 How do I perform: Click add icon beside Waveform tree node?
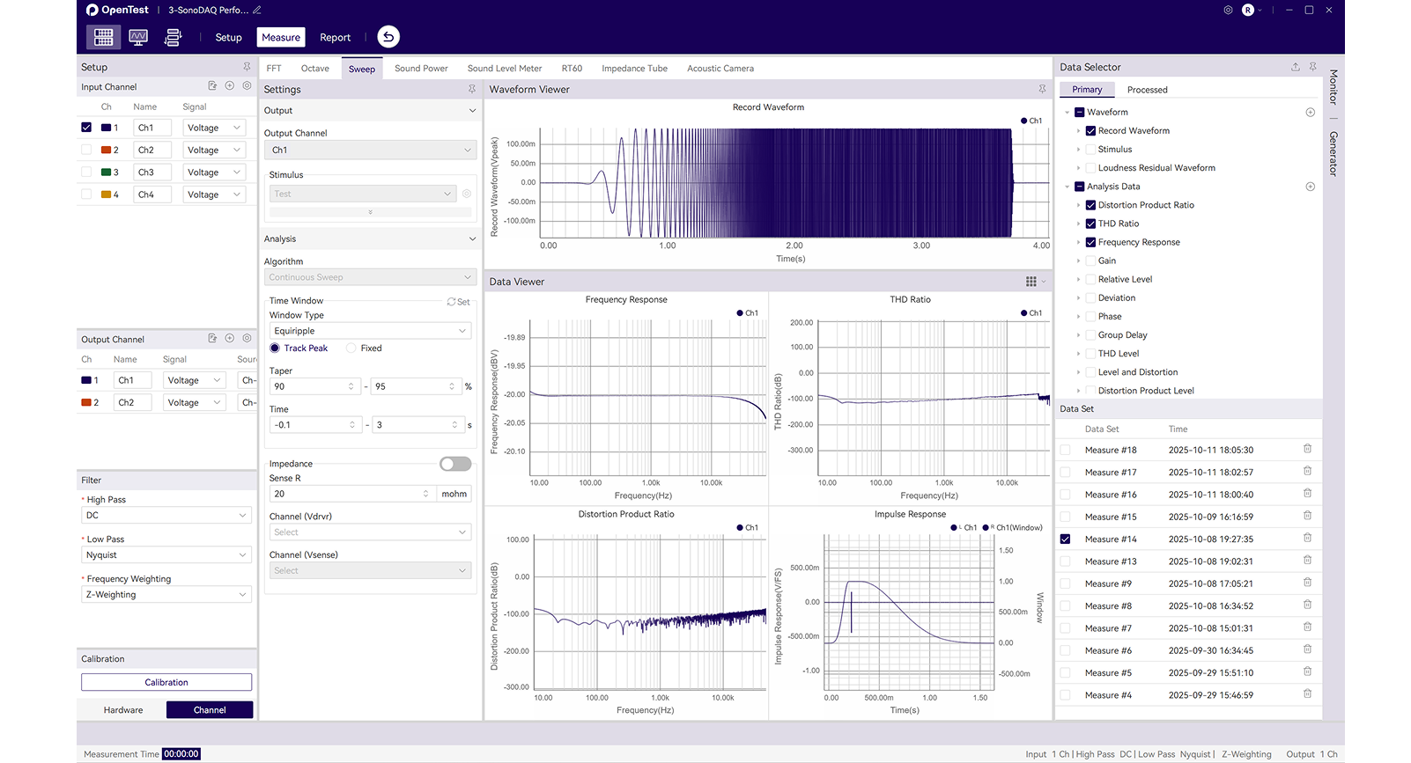pos(1310,113)
